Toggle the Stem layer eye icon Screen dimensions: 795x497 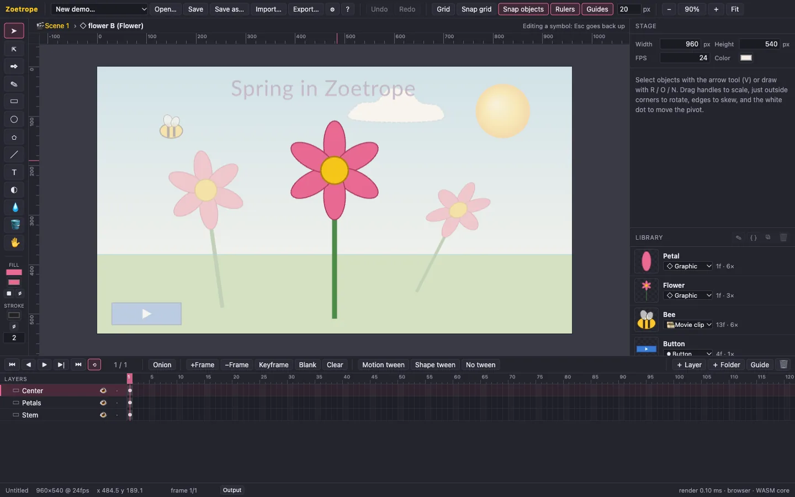[103, 415]
